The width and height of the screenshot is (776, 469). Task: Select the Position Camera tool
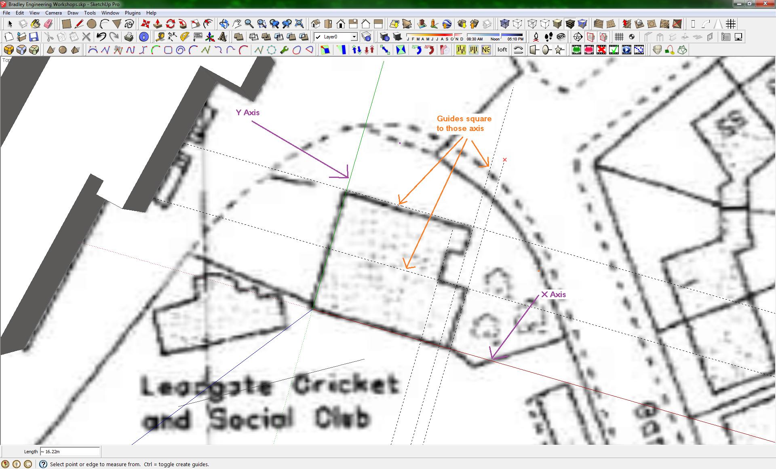[536, 37]
